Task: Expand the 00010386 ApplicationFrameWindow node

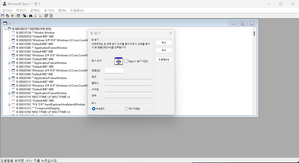Action: click(x=9, y=63)
